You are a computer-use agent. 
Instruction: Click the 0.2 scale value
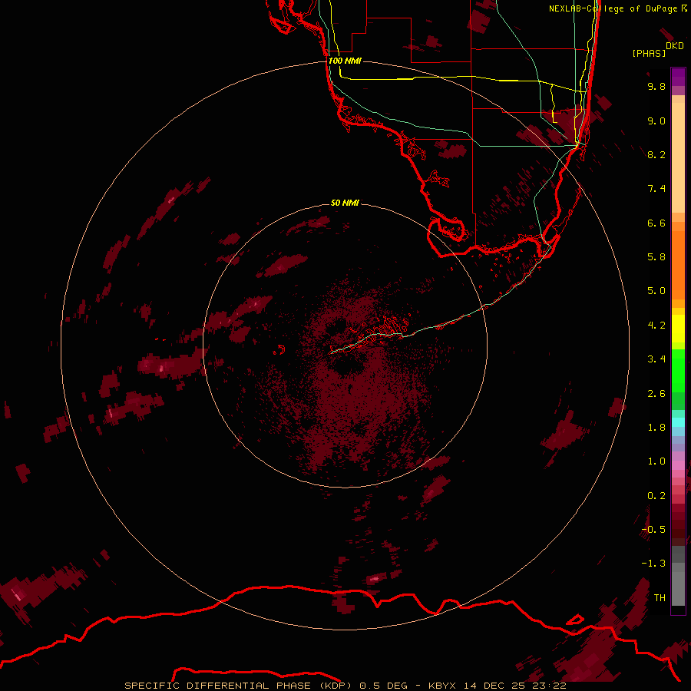[656, 496]
